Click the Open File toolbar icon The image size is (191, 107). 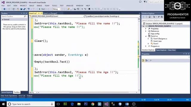click(18, 9)
